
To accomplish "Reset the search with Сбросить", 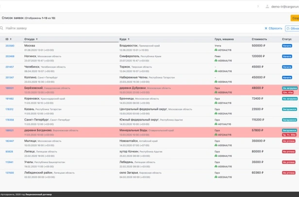I will [x=276, y=28].
